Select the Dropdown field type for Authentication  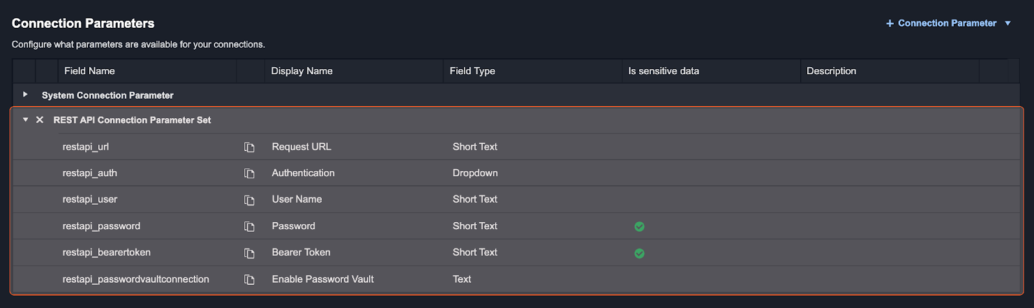pos(475,173)
